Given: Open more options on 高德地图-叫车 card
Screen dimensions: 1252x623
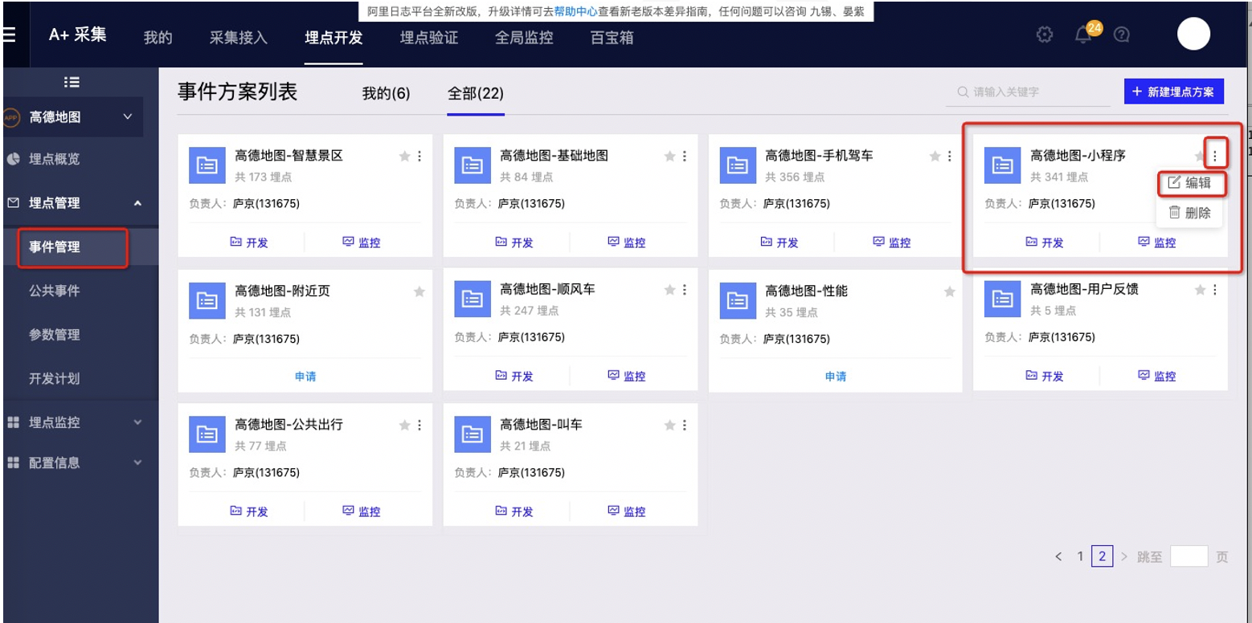Looking at the screenshot, I should [685, 425].
